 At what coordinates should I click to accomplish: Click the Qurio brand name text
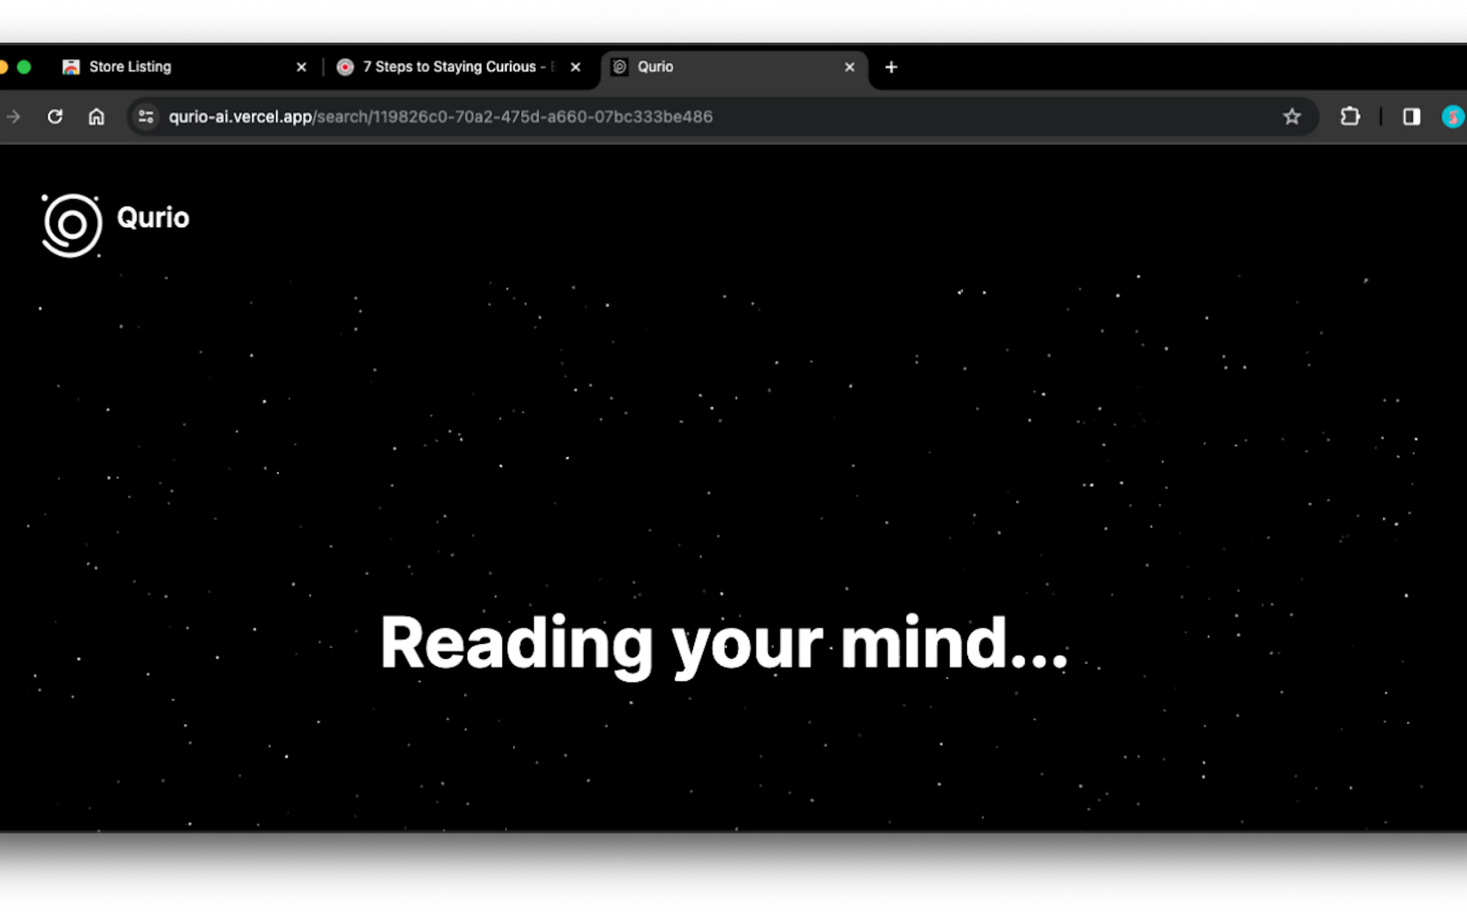tap(153, 218)
